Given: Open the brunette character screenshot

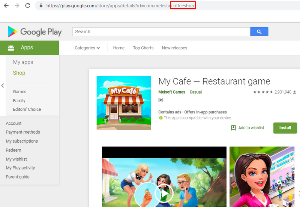Looking at the screenshot, I should 262,177.
